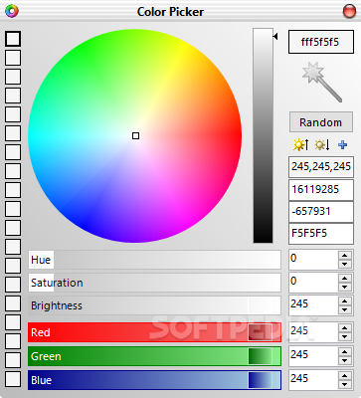
Task: Click the Green numeric value field
Action: tap(313, 355)
